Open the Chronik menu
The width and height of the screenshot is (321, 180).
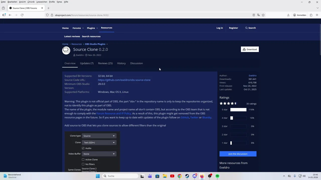click(31, 2)
